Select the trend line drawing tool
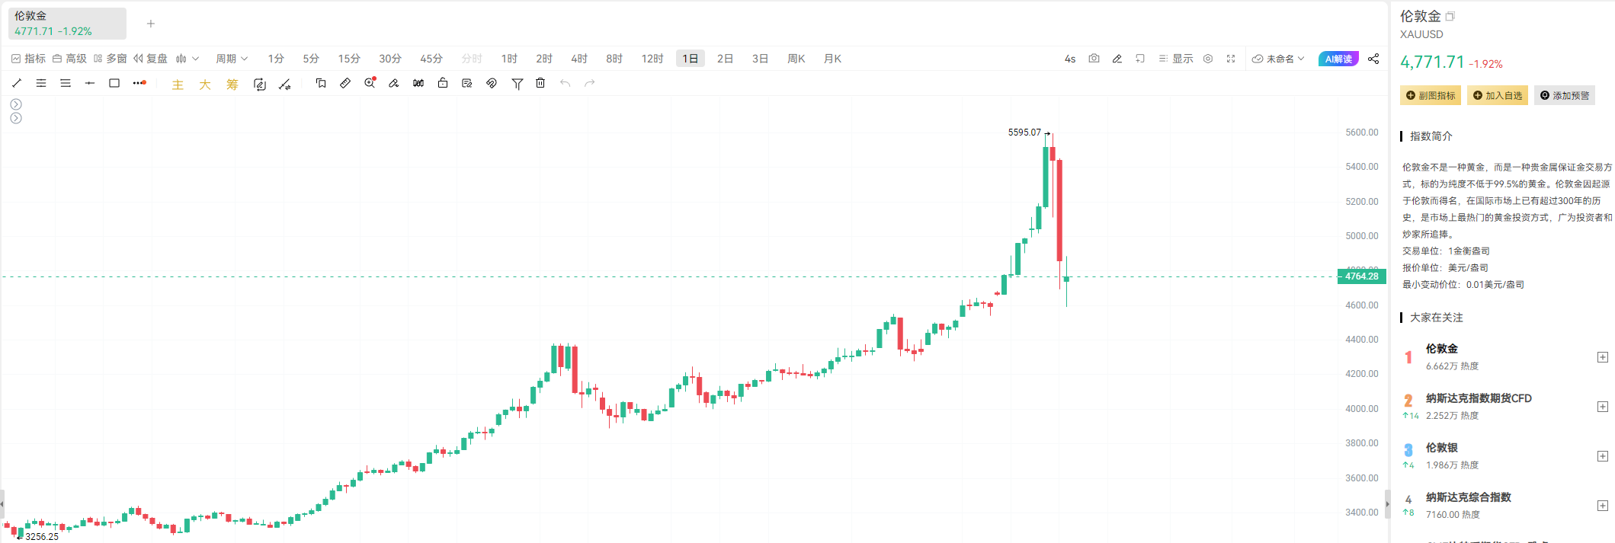This screenshot has height=543, width=1615. coord(17,83)
